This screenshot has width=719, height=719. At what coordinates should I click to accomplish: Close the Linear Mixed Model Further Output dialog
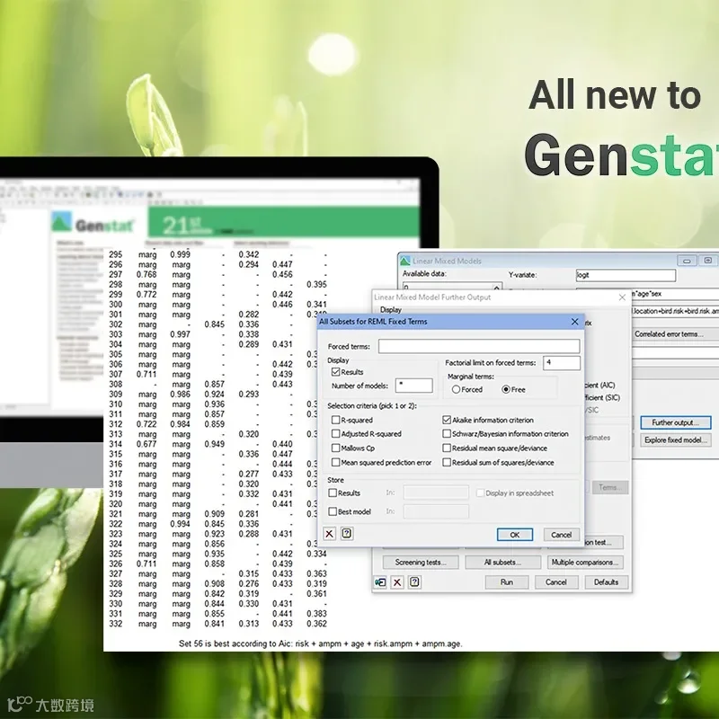(622, 297)
